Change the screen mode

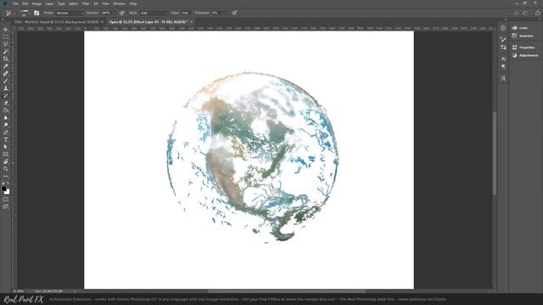click(6, 207)
